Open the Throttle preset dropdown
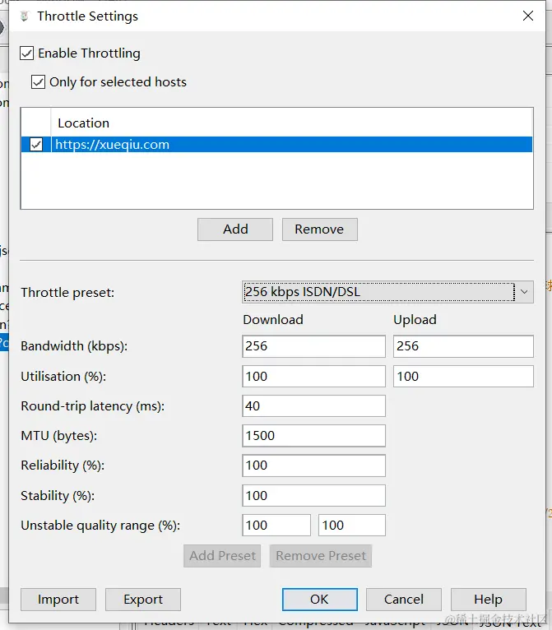Screen dimensions: 552x630 point(387,292)
